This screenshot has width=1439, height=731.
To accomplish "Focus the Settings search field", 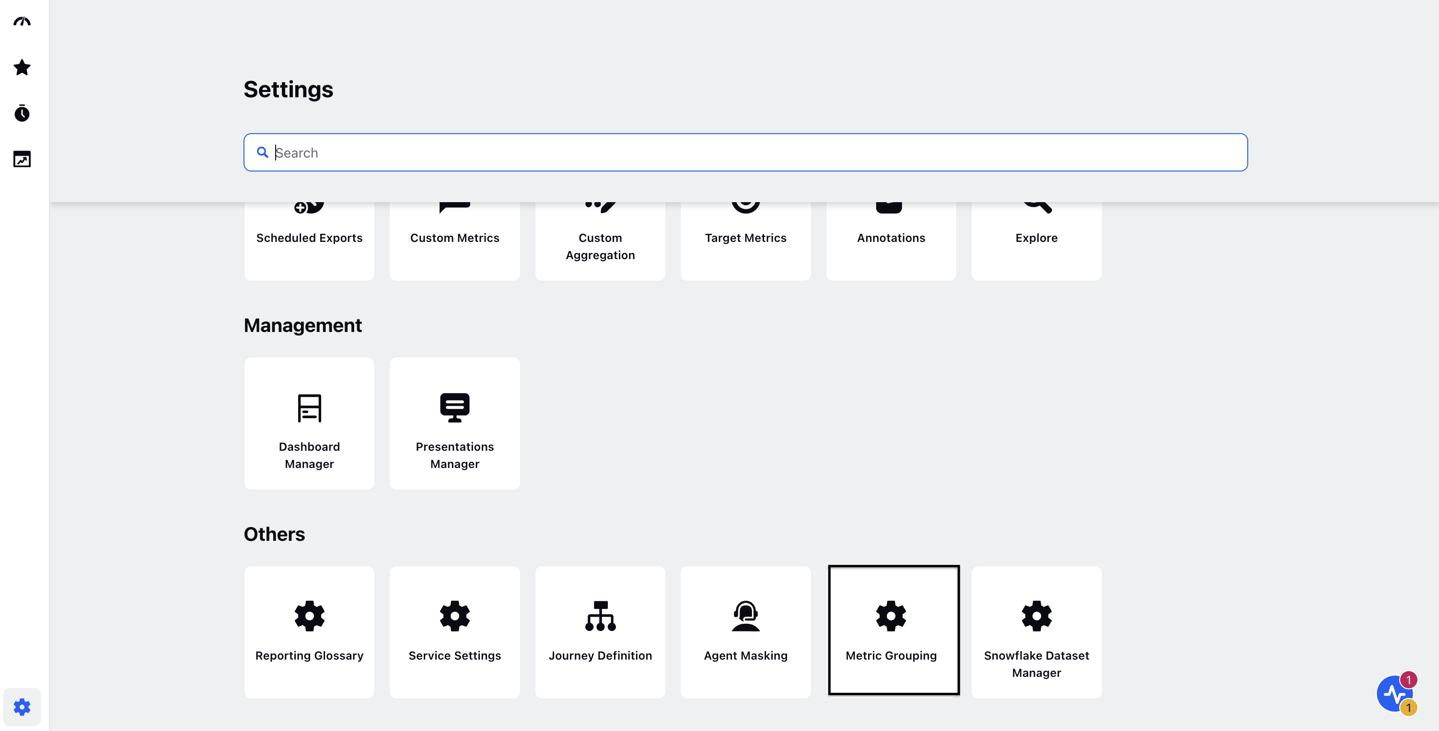I will coord(745,152).
